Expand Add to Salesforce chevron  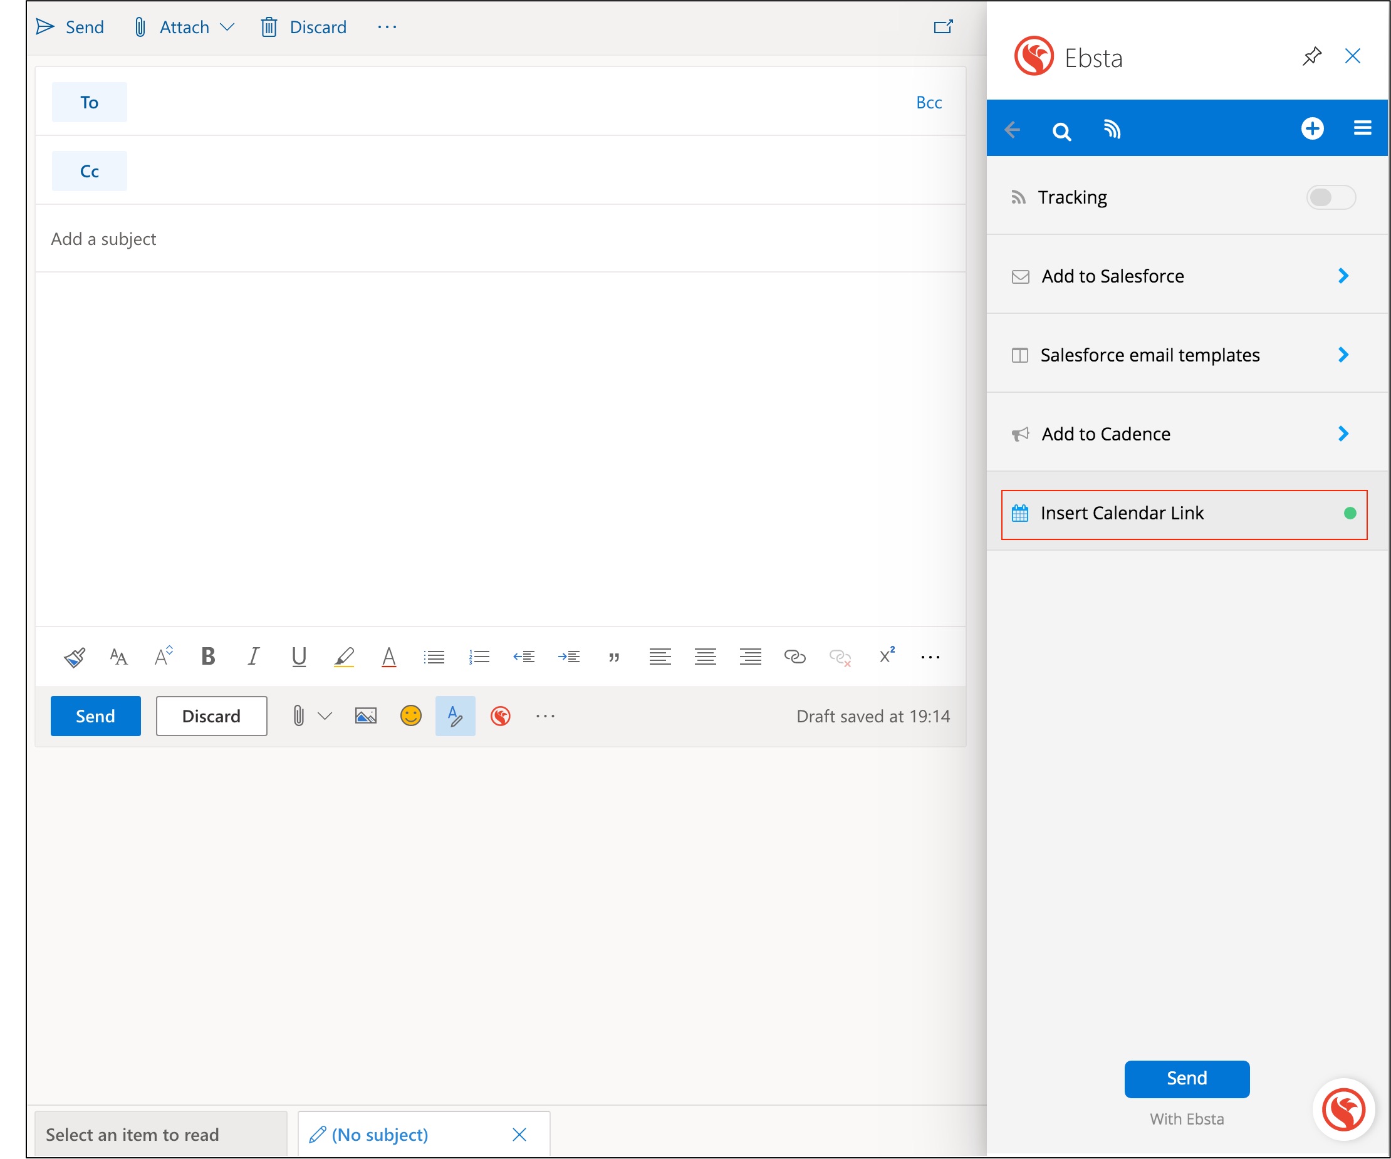pos(1343,276)
